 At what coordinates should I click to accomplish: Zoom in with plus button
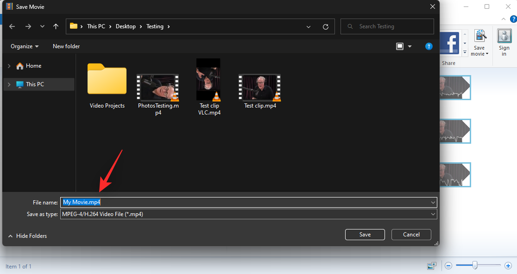click(508, 265)
